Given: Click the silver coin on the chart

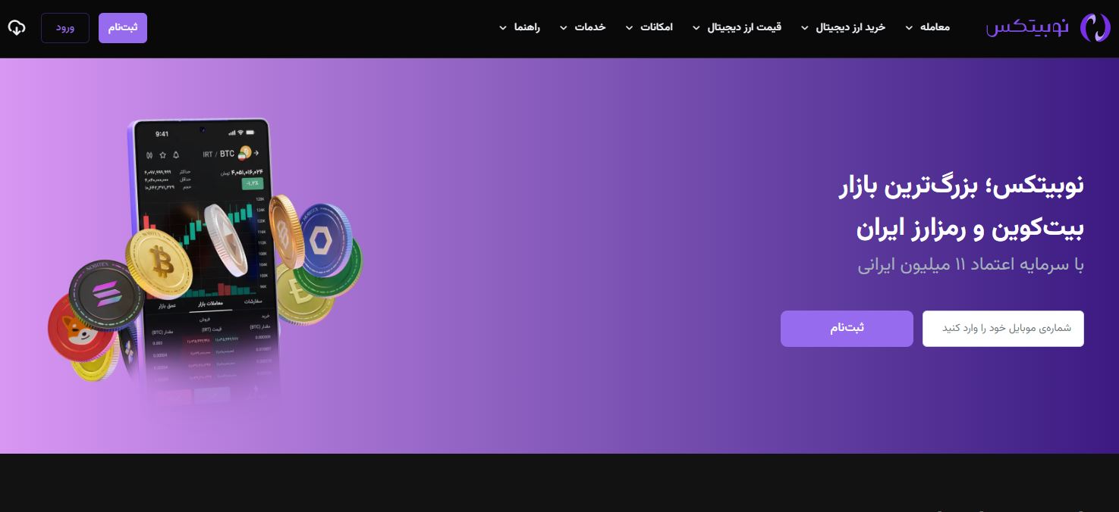Looking at the screenshot, I should (x=226, y=239).
